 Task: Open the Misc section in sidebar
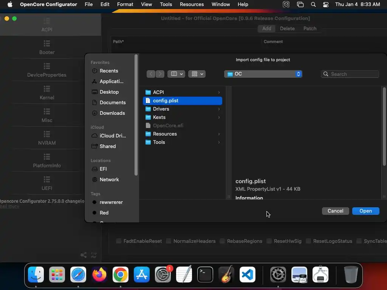point(47,116)
